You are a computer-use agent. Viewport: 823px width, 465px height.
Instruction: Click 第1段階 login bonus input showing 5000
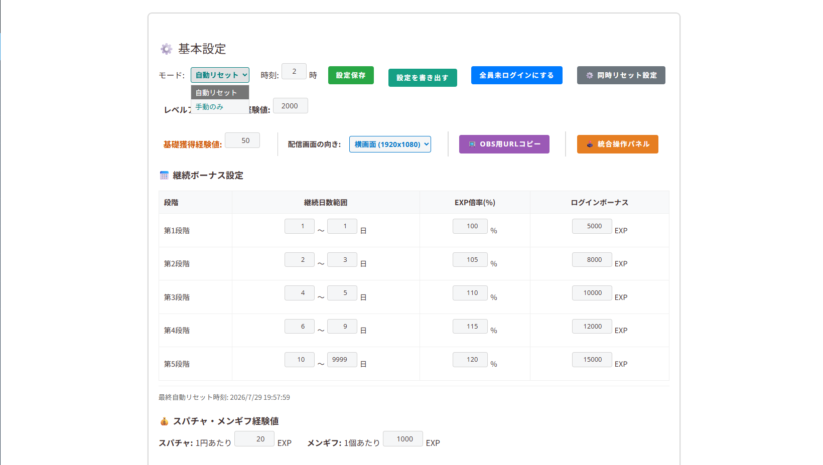tap(592, 226)
